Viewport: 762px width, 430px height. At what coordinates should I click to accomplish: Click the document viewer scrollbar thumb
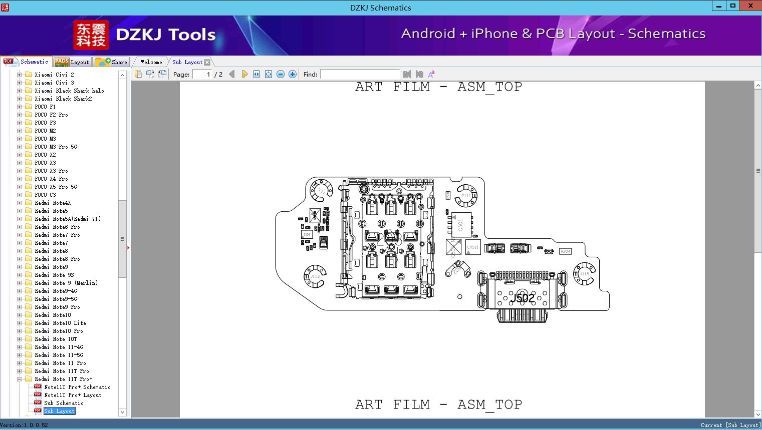click(x=758, y=171)
